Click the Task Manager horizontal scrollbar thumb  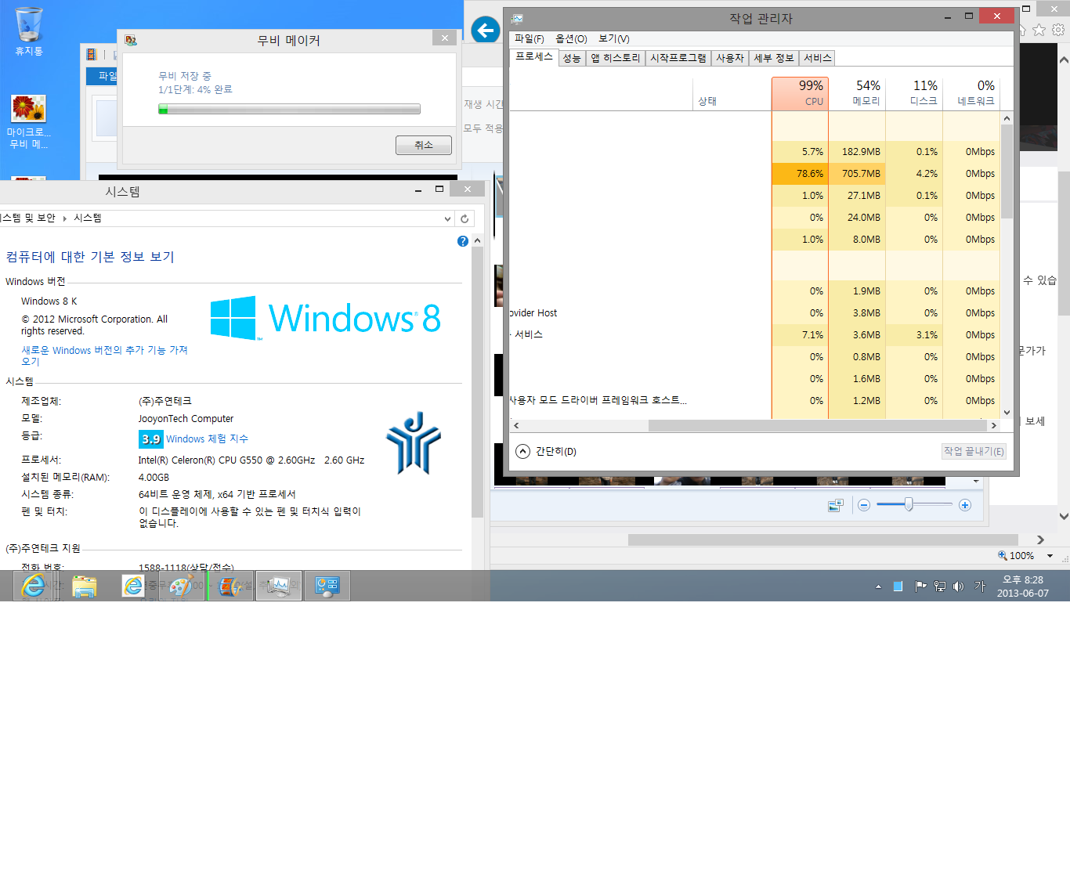pyautogui.click(x=818, y=426)
